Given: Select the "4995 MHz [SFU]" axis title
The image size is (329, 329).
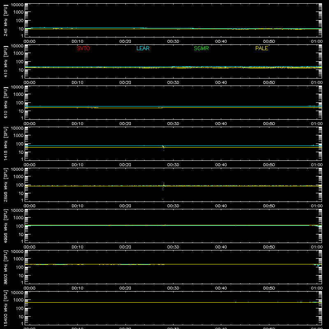Looking at the screenshot, I should click(x=5, y=226).
